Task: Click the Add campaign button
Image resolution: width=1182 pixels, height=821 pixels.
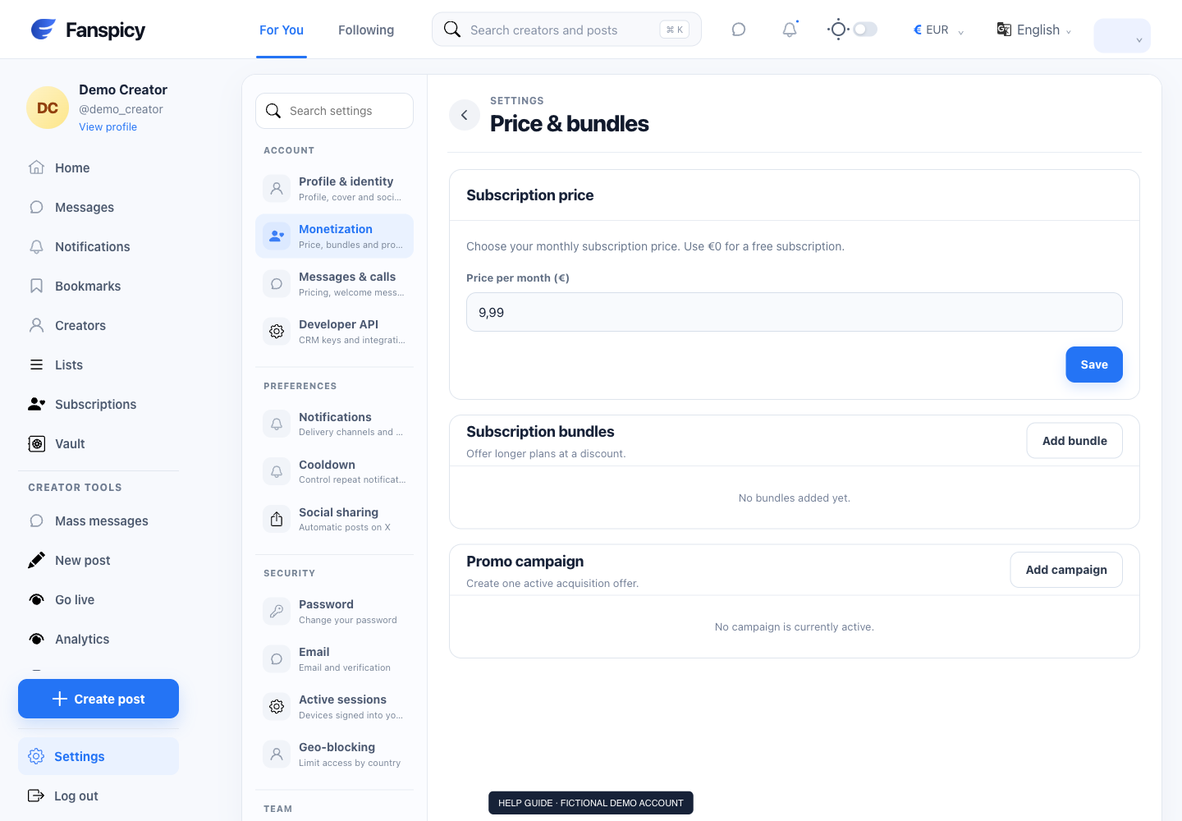Action: tap(1066, 570)
